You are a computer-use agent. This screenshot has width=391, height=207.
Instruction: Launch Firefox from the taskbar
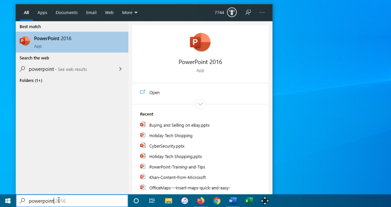(200, 201)
